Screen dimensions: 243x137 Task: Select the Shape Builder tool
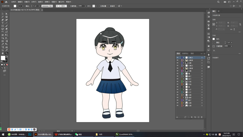pos(3,38)
